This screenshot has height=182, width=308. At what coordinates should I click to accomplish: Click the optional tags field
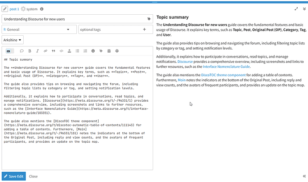coord(116,29)
